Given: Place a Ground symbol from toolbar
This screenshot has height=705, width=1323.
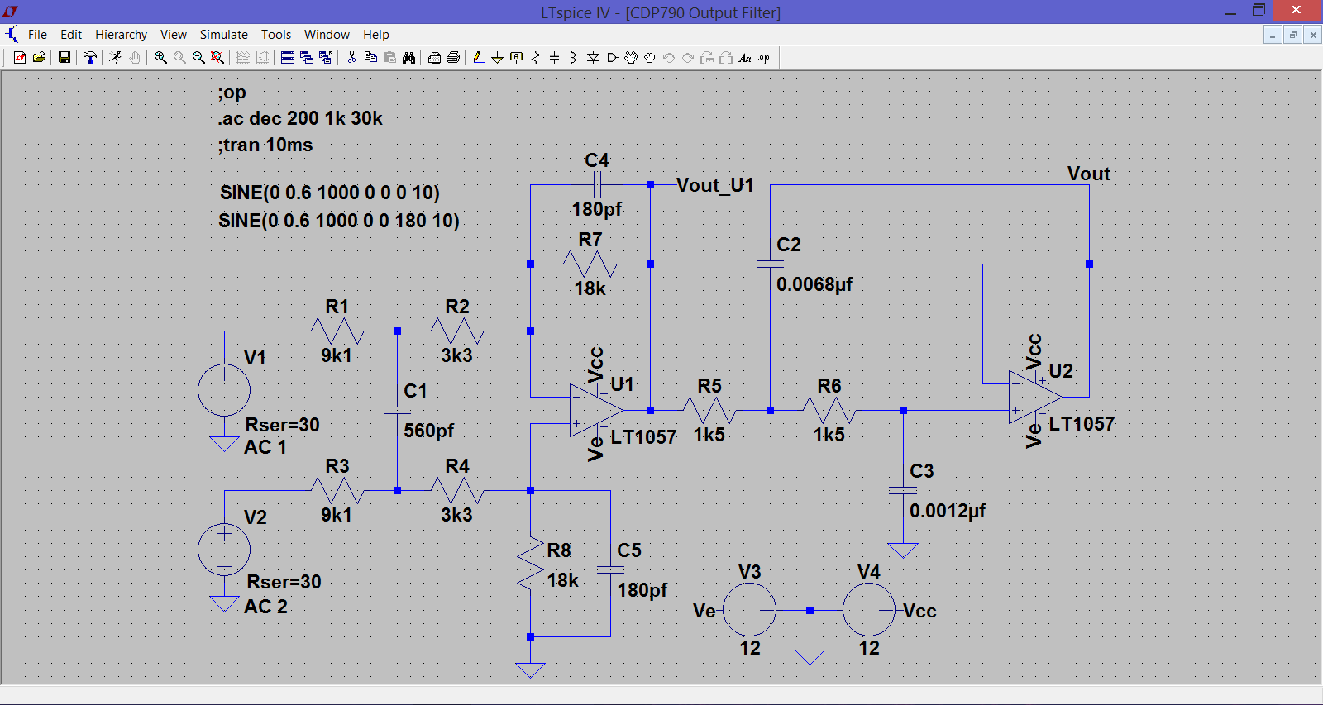Looking at the screenshot, I should (x=497, y=58).
